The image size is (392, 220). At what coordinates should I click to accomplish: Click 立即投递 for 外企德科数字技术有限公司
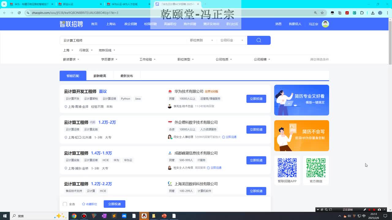click(x=256, y=130)
